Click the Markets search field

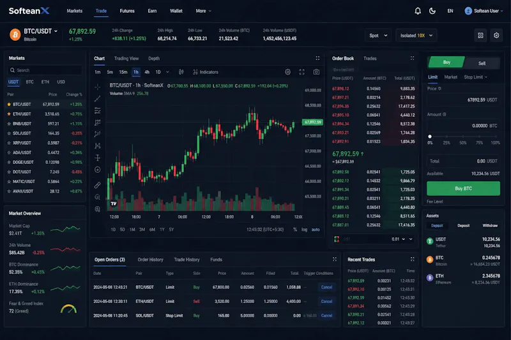point(45,70)
